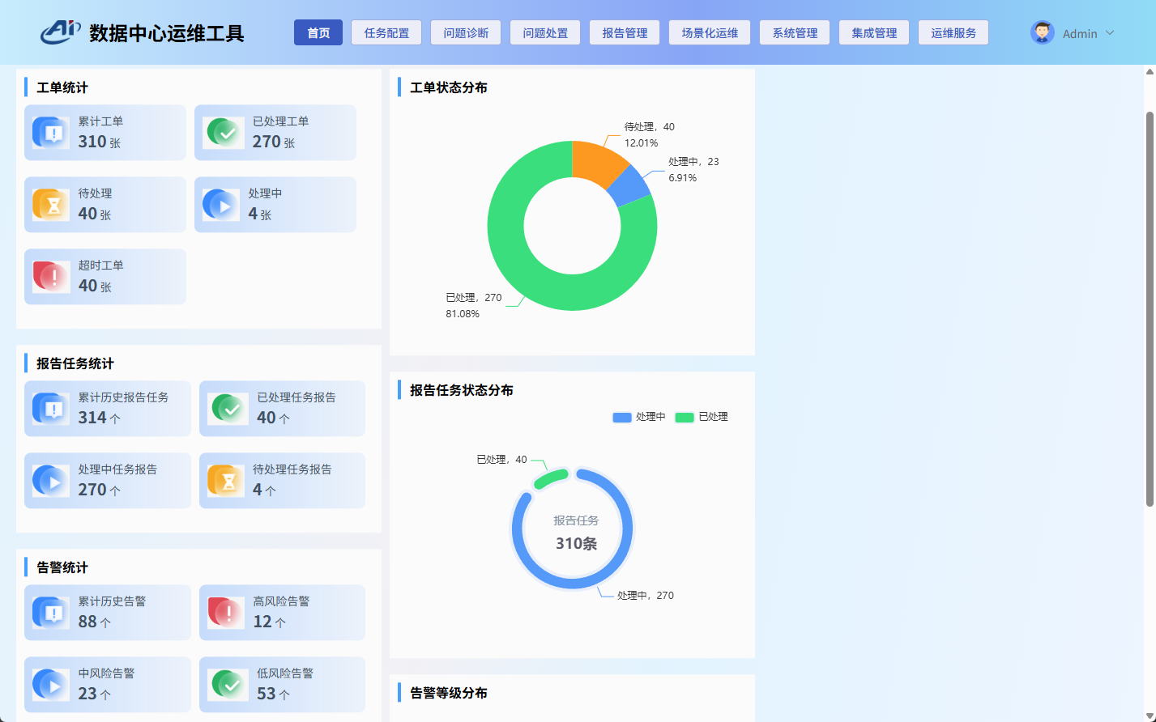Click the 待处理任务报告 hourglass icon

click(226, 480)
